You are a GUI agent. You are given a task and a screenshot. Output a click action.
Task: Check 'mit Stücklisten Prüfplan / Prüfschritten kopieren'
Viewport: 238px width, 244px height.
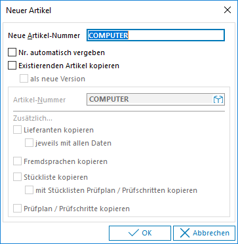pos(29,190)
